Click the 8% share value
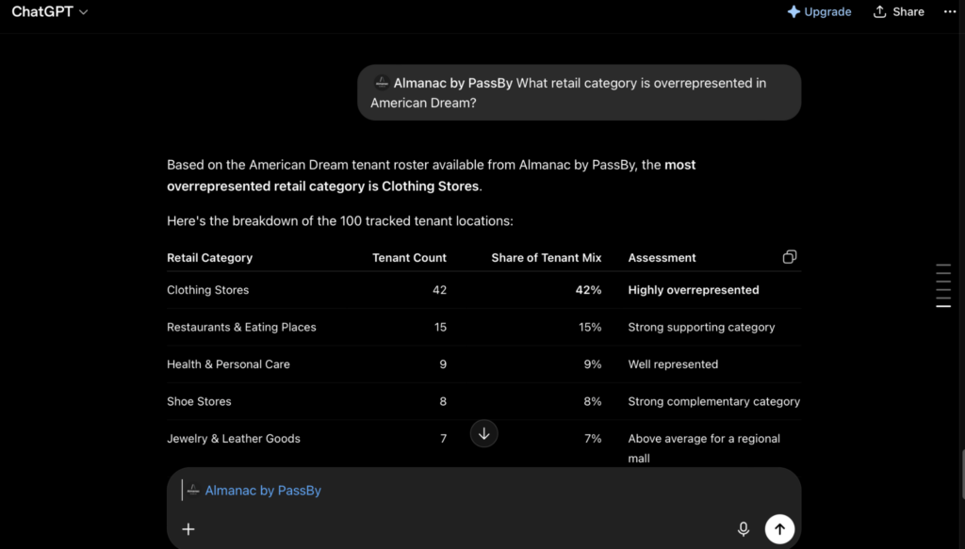This screenshot has width=965, height=549. [592, 401]
